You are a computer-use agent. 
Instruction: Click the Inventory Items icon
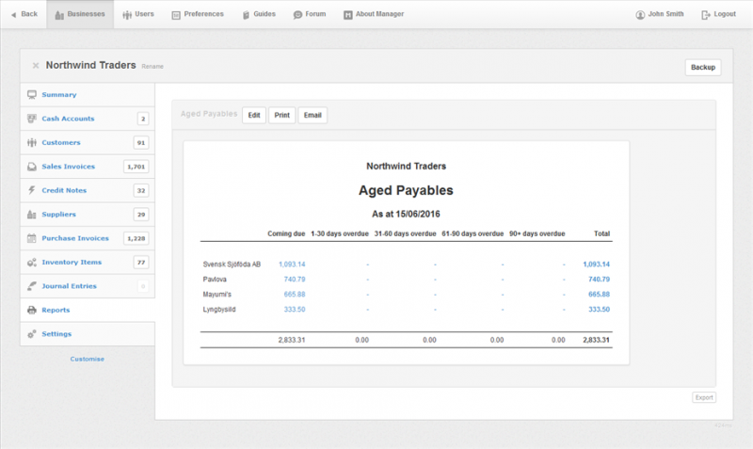pos(32,263)
